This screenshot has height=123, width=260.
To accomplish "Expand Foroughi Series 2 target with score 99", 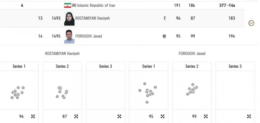I will tap(206, 117).
